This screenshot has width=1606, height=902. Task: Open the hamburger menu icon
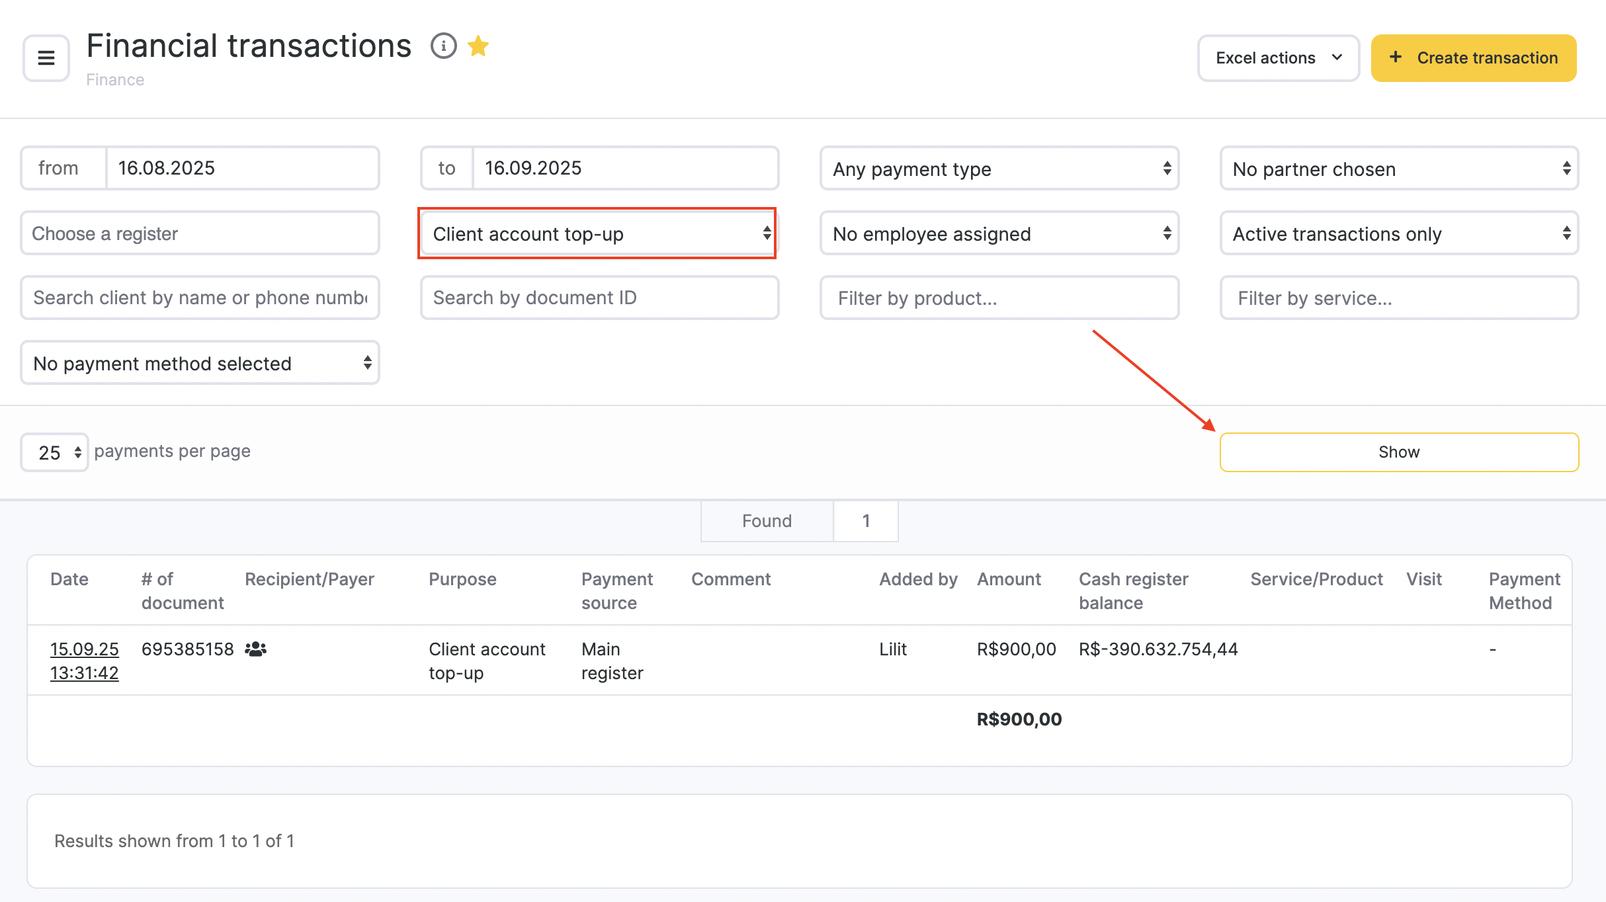click(x=46, y=58)
